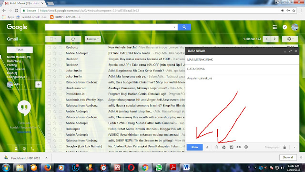The width and height of the screenshot is (305, 172).
Task: Open Kotak Masuk (39) folder
Action: [x=19, y=57]
